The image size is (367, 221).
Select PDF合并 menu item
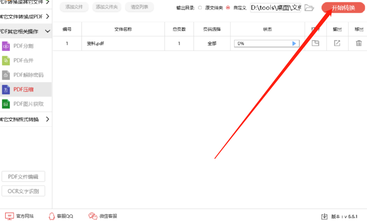tap(26, 61)
